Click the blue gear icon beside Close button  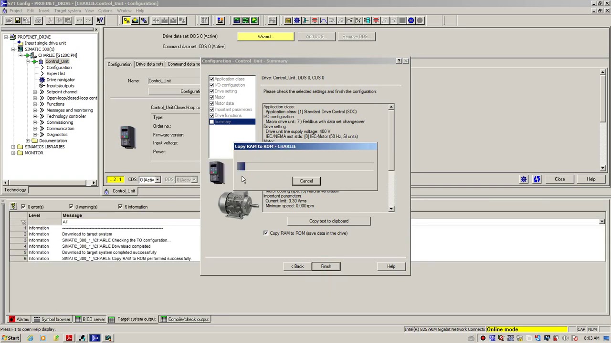(524, 179)
